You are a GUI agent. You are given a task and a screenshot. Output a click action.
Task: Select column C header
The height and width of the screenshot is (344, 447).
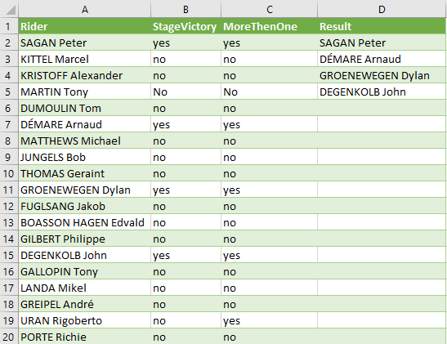269,10
